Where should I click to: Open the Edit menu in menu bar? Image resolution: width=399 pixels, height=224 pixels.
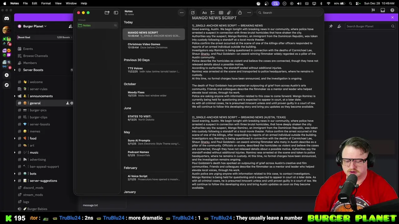pyautogui.click(x=35, y=3)
